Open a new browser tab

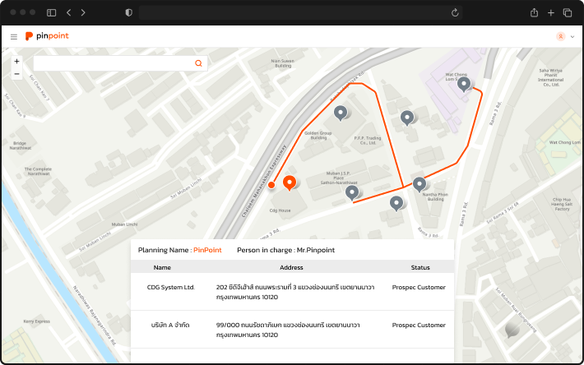551,13
